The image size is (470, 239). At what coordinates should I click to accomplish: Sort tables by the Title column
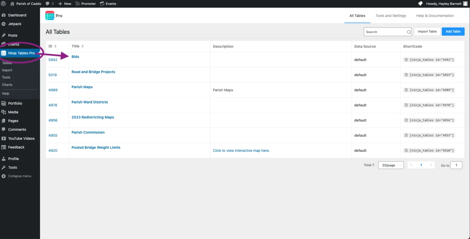coord(83,46)
